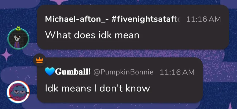Open Michael-afton's profile avatar
Viewport: 237px width, 109px height.
pyautogui.click(x=18, y=38)
